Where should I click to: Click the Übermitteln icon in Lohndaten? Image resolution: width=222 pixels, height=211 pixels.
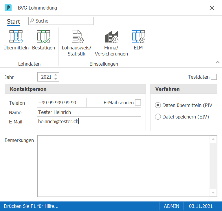16,37
